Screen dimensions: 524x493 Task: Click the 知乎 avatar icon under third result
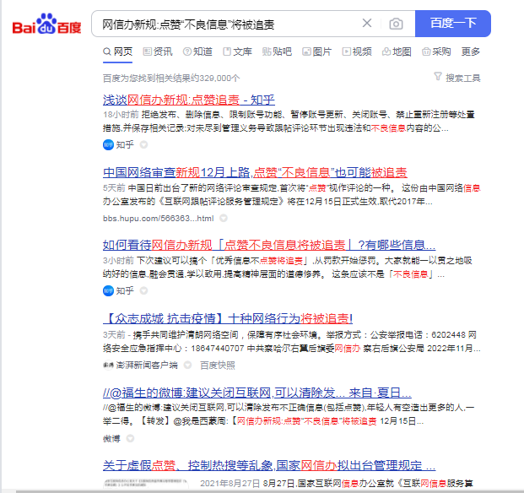(108, 290)
